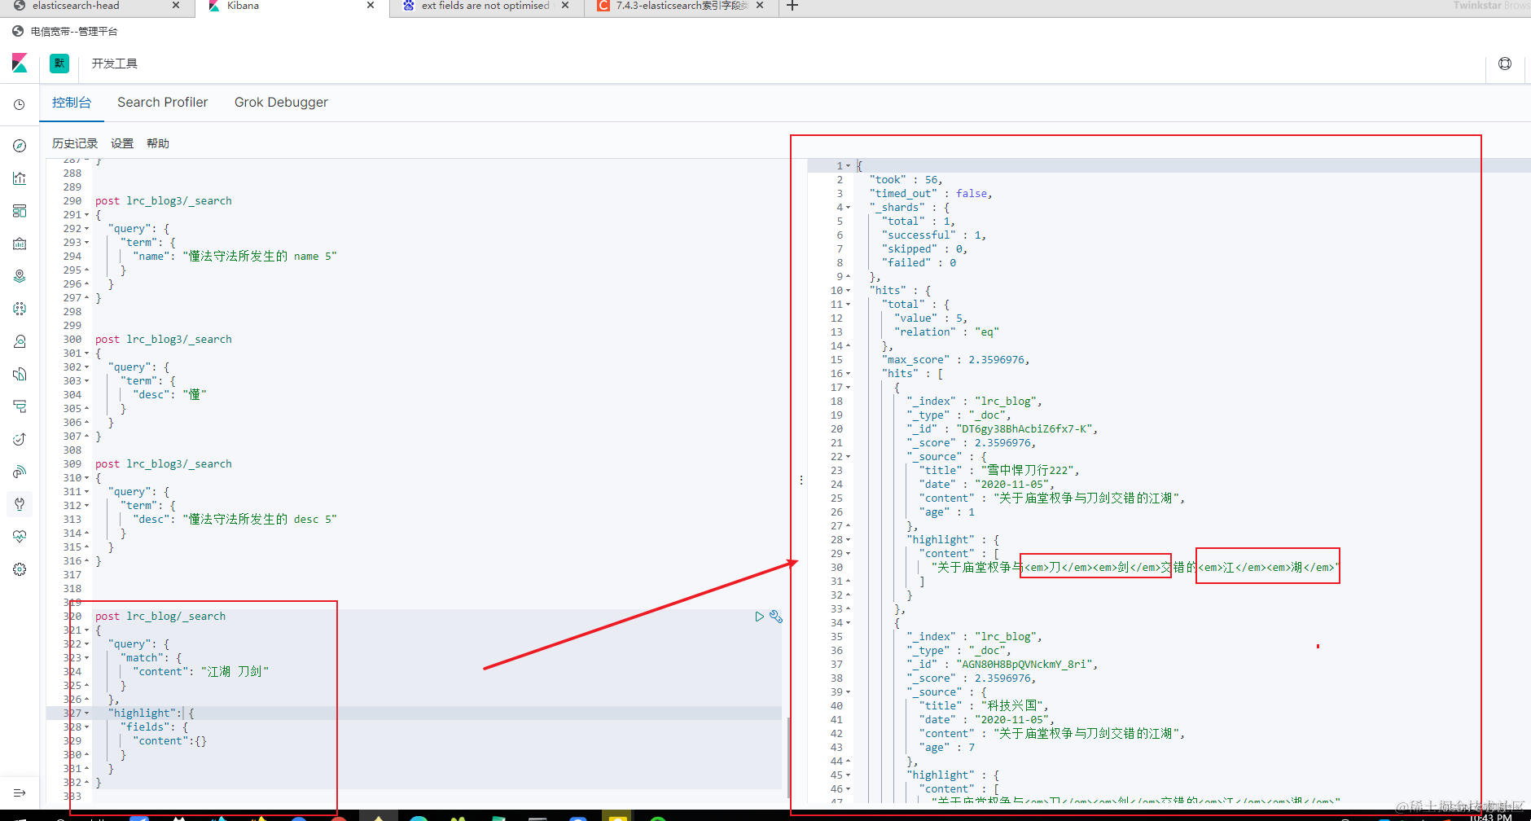This screenshot has width=1531, height=821.
Task: Collapse the fold arrow at editor line 301
Action: click(87, 353)
